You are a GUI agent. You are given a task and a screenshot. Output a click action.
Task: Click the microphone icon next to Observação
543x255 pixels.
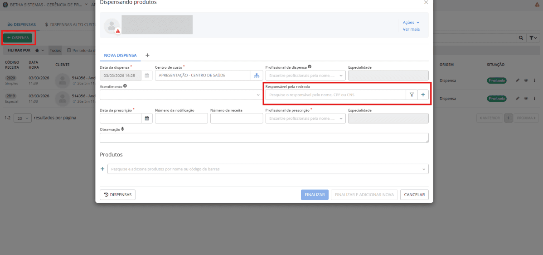[122, 129]
